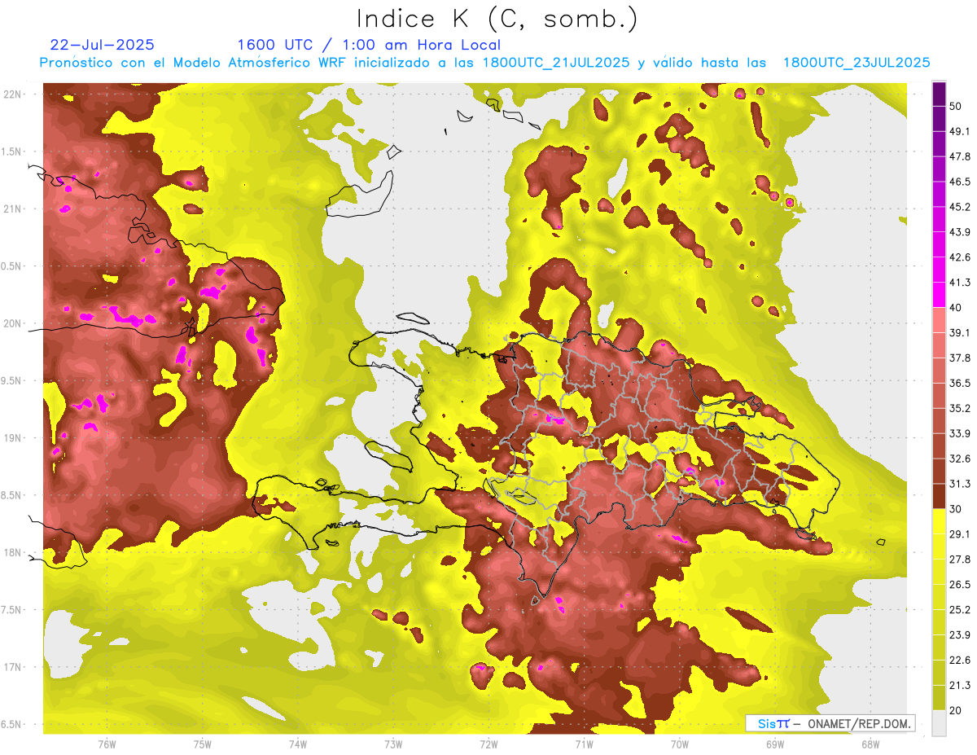Click the '20N' latitude axis label
This screenshot has width=977, height=755.
coord(12,323)
